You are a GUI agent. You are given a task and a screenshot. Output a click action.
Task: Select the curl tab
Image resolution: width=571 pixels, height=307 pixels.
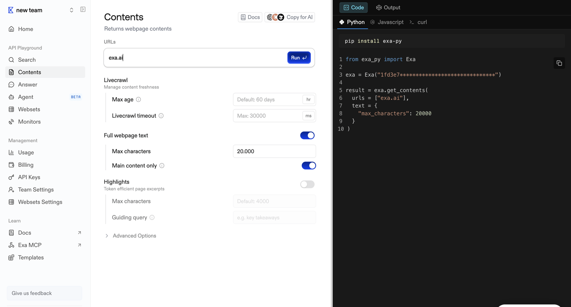point(418,22)
